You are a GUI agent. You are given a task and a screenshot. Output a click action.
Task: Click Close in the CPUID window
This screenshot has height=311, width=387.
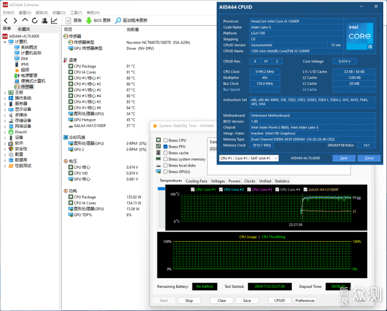click(x=369, y=158)
